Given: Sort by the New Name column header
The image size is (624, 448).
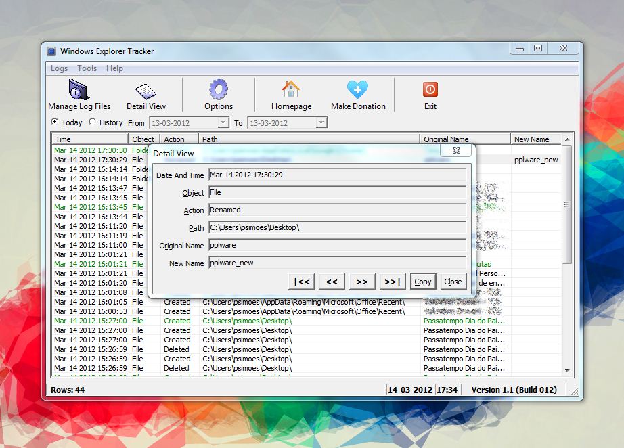Looking at the screenshot, I should 535,139.
